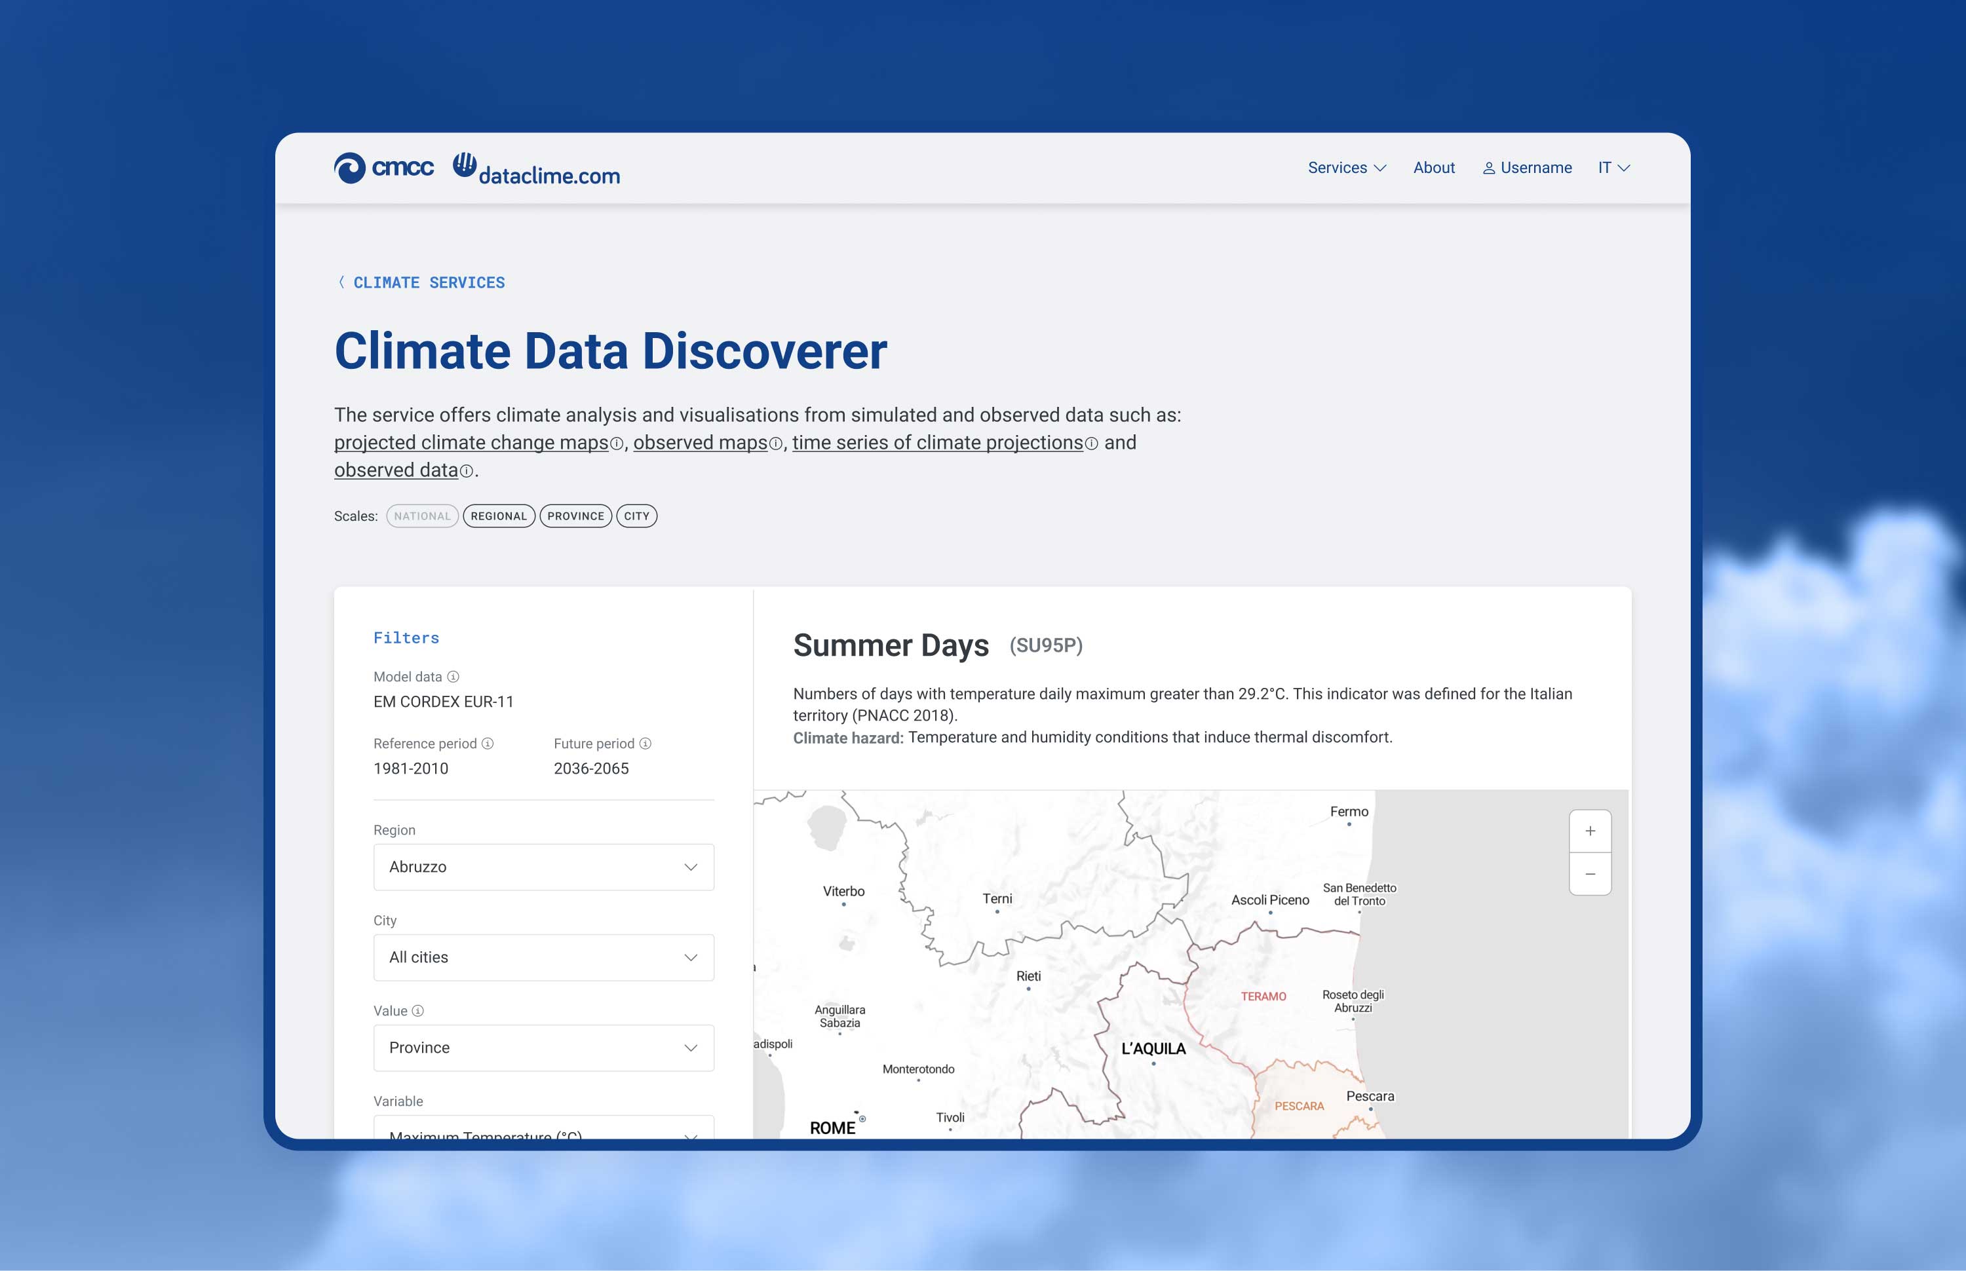Zoom out on the map with minus icon
The width and height of the screenshot is (1966, 1271).
click(x=1590, y=874)
